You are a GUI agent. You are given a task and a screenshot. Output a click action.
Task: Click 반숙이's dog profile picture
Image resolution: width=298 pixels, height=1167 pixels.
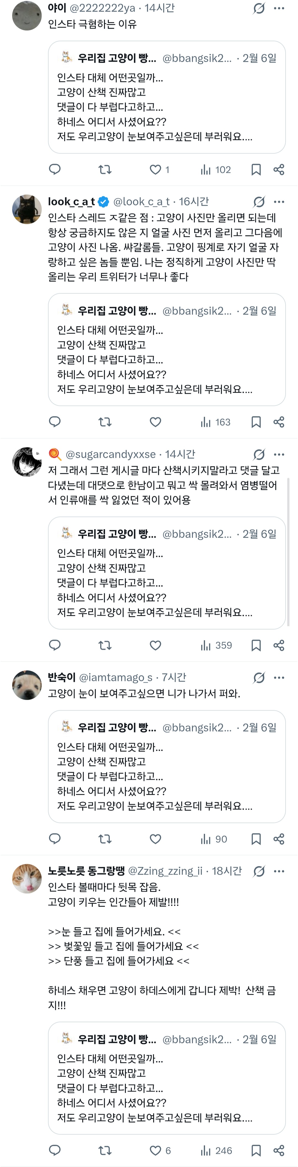(x=27, y=685)
